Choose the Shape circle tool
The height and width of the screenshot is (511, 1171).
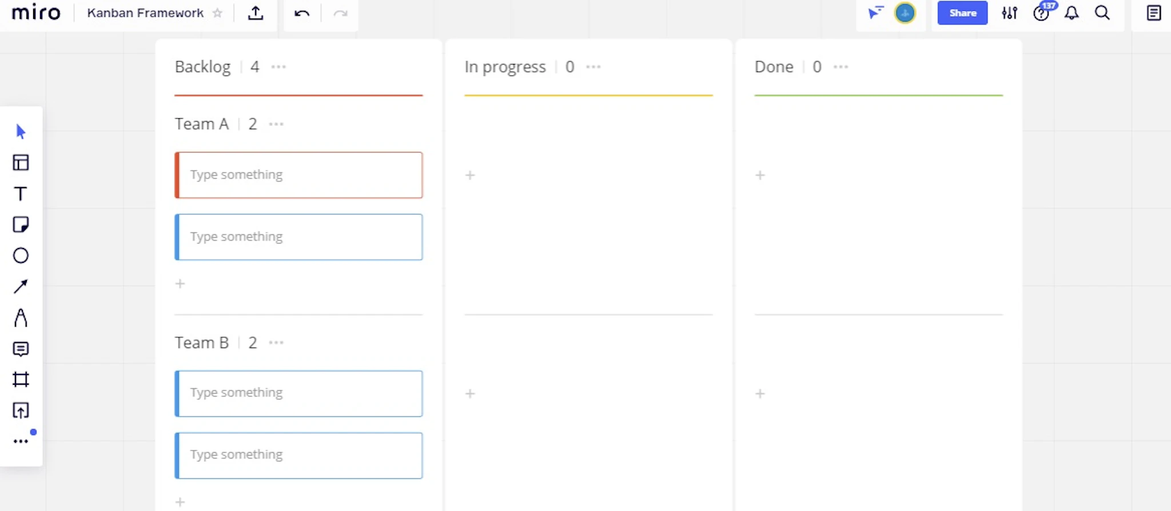(21, 255)
